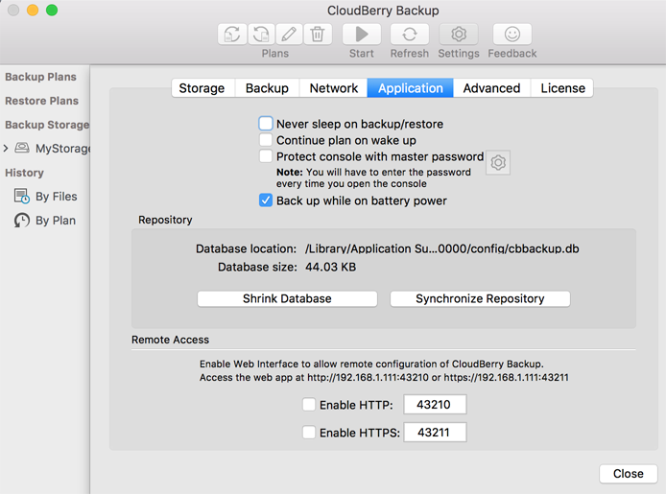
Task: Enable Protect console with master password
Action: point(266,156)
